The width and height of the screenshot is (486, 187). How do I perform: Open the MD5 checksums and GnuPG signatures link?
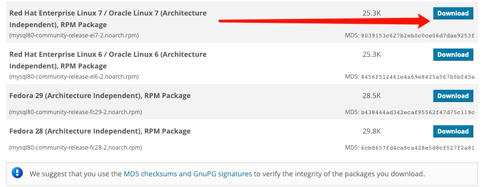click(188, 174)
